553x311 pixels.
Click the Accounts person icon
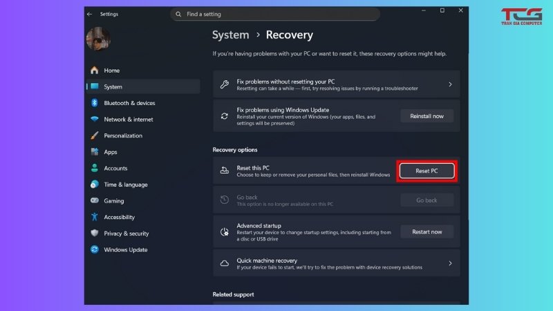[x=94, y=168]
